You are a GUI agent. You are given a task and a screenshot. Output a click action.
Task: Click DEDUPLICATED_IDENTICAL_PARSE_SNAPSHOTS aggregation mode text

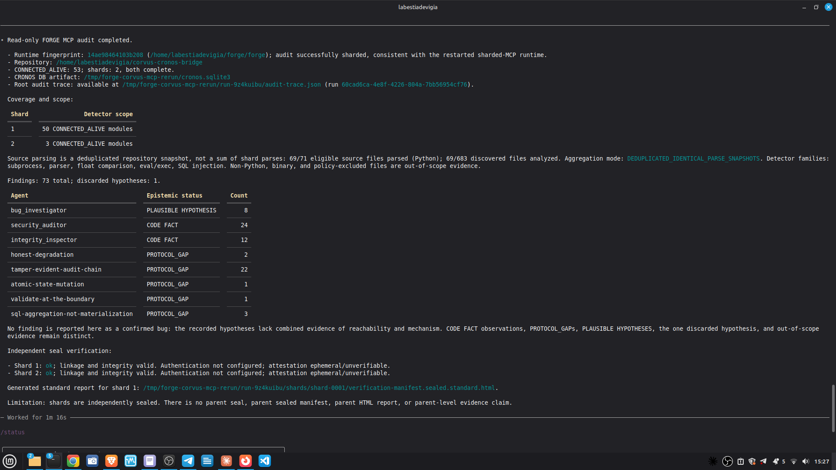click(694, 158)
